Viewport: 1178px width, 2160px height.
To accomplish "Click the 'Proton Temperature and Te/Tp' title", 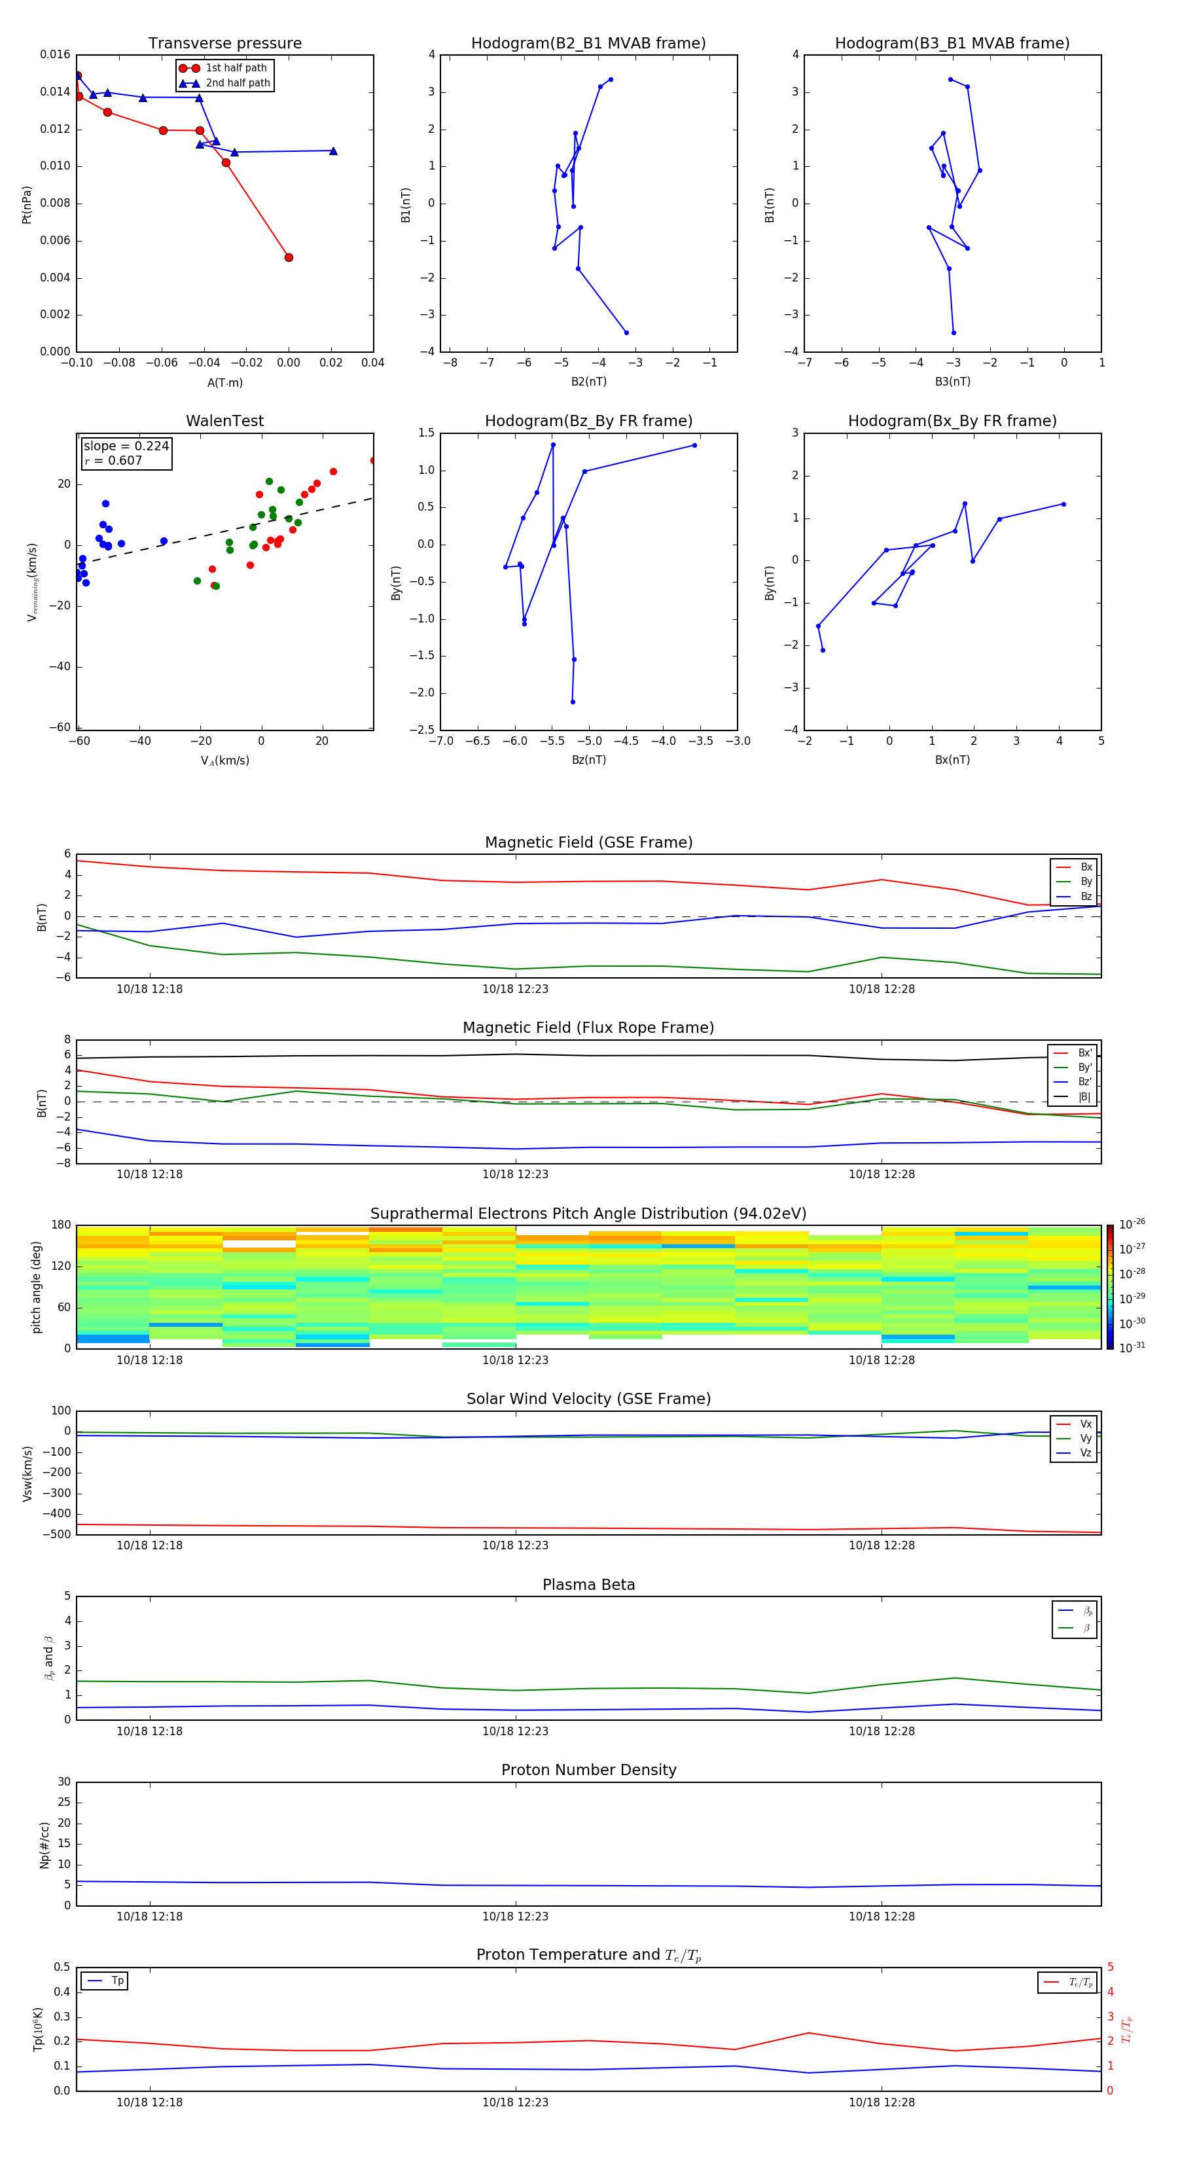I will (588, 1955).
